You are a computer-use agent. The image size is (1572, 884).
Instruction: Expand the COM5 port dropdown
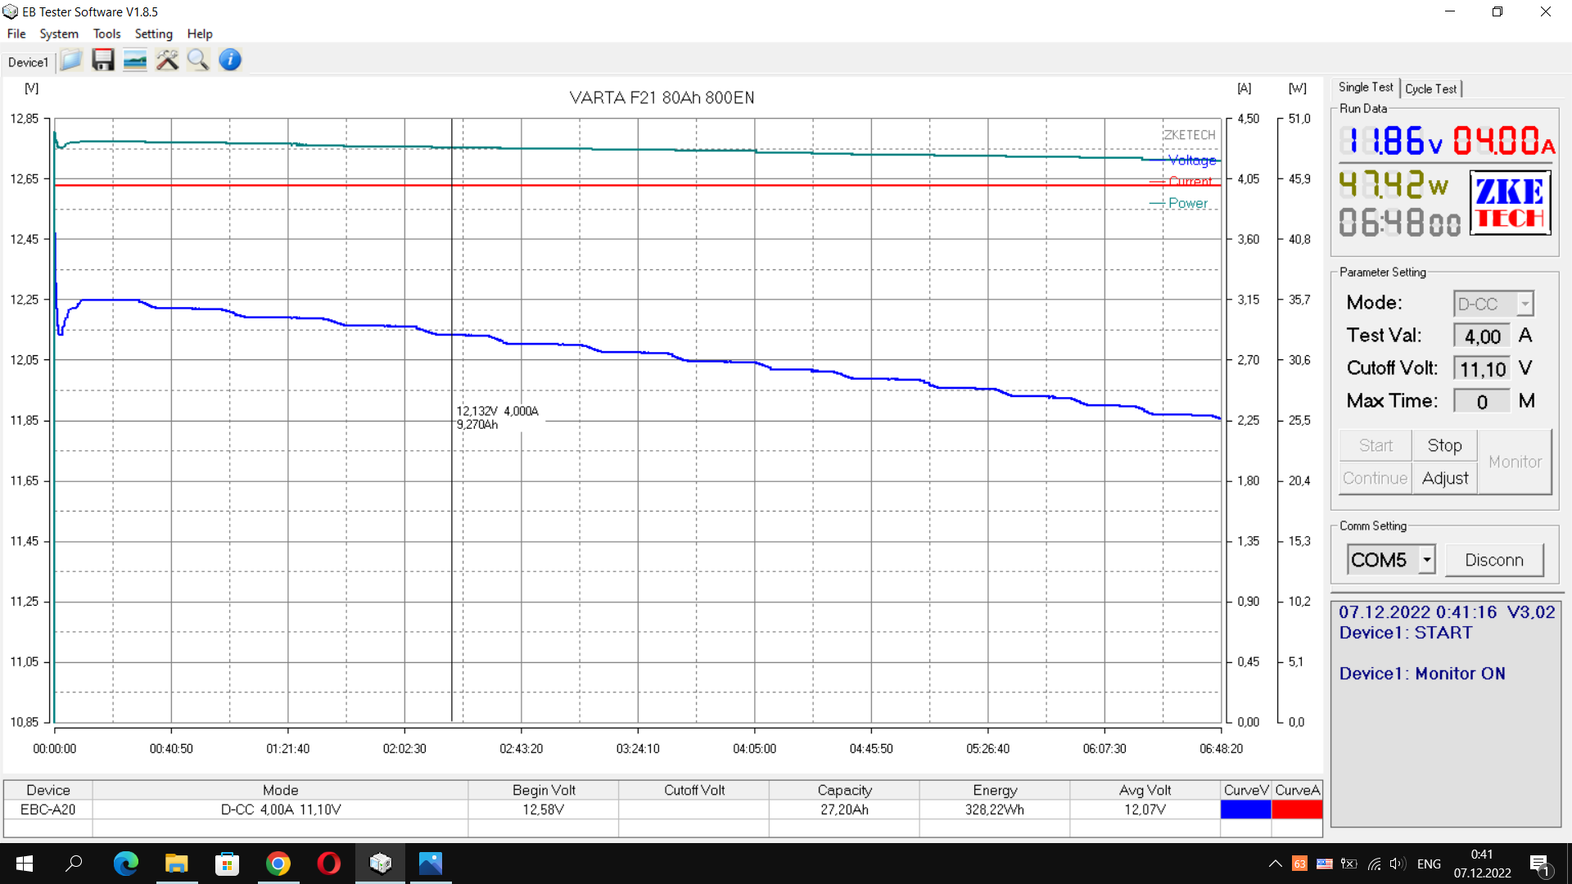click(x=1427, y=560)
